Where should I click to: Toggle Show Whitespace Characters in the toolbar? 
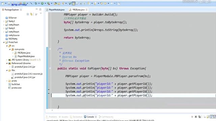pyautogui.click(x=84, y=3)
